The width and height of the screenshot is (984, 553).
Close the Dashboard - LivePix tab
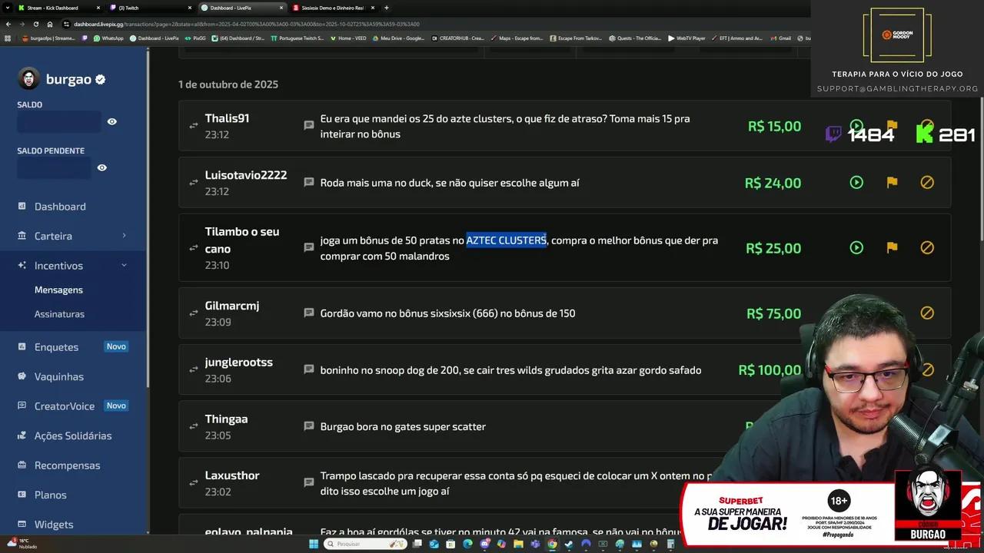281,8
